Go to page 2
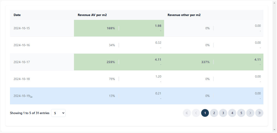277x133 pixels. 214,113
